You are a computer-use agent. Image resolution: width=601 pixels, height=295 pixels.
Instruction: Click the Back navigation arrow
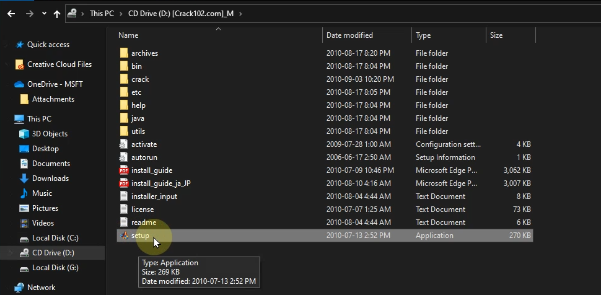11,13
